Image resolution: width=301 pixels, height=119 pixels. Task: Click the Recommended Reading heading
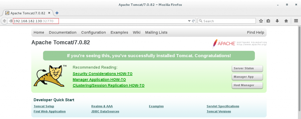(95, 68)
